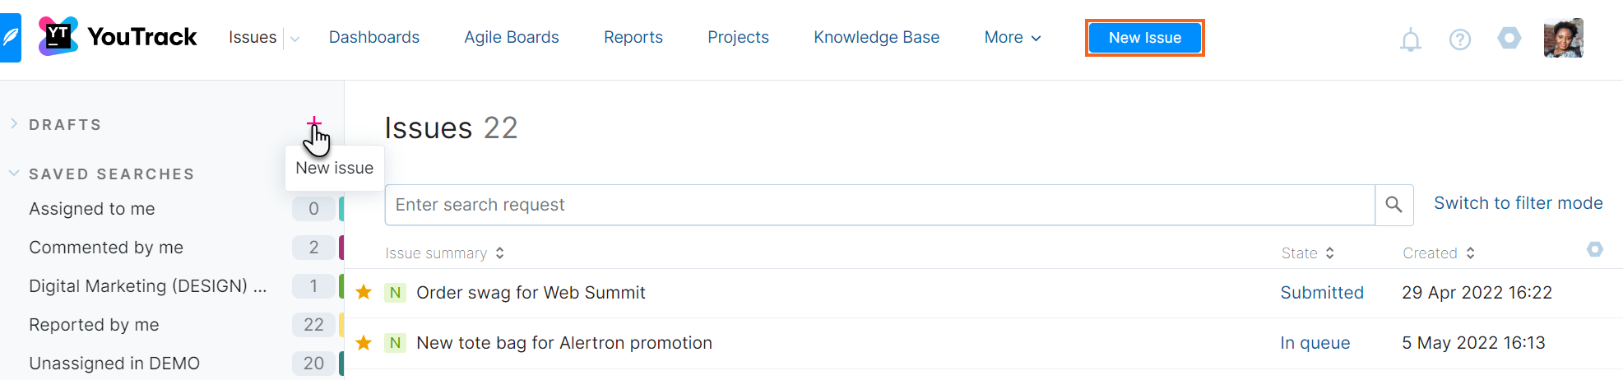This screenshot has height=380, width=1623.
Task: Open the More menu
Action: 1012,38
